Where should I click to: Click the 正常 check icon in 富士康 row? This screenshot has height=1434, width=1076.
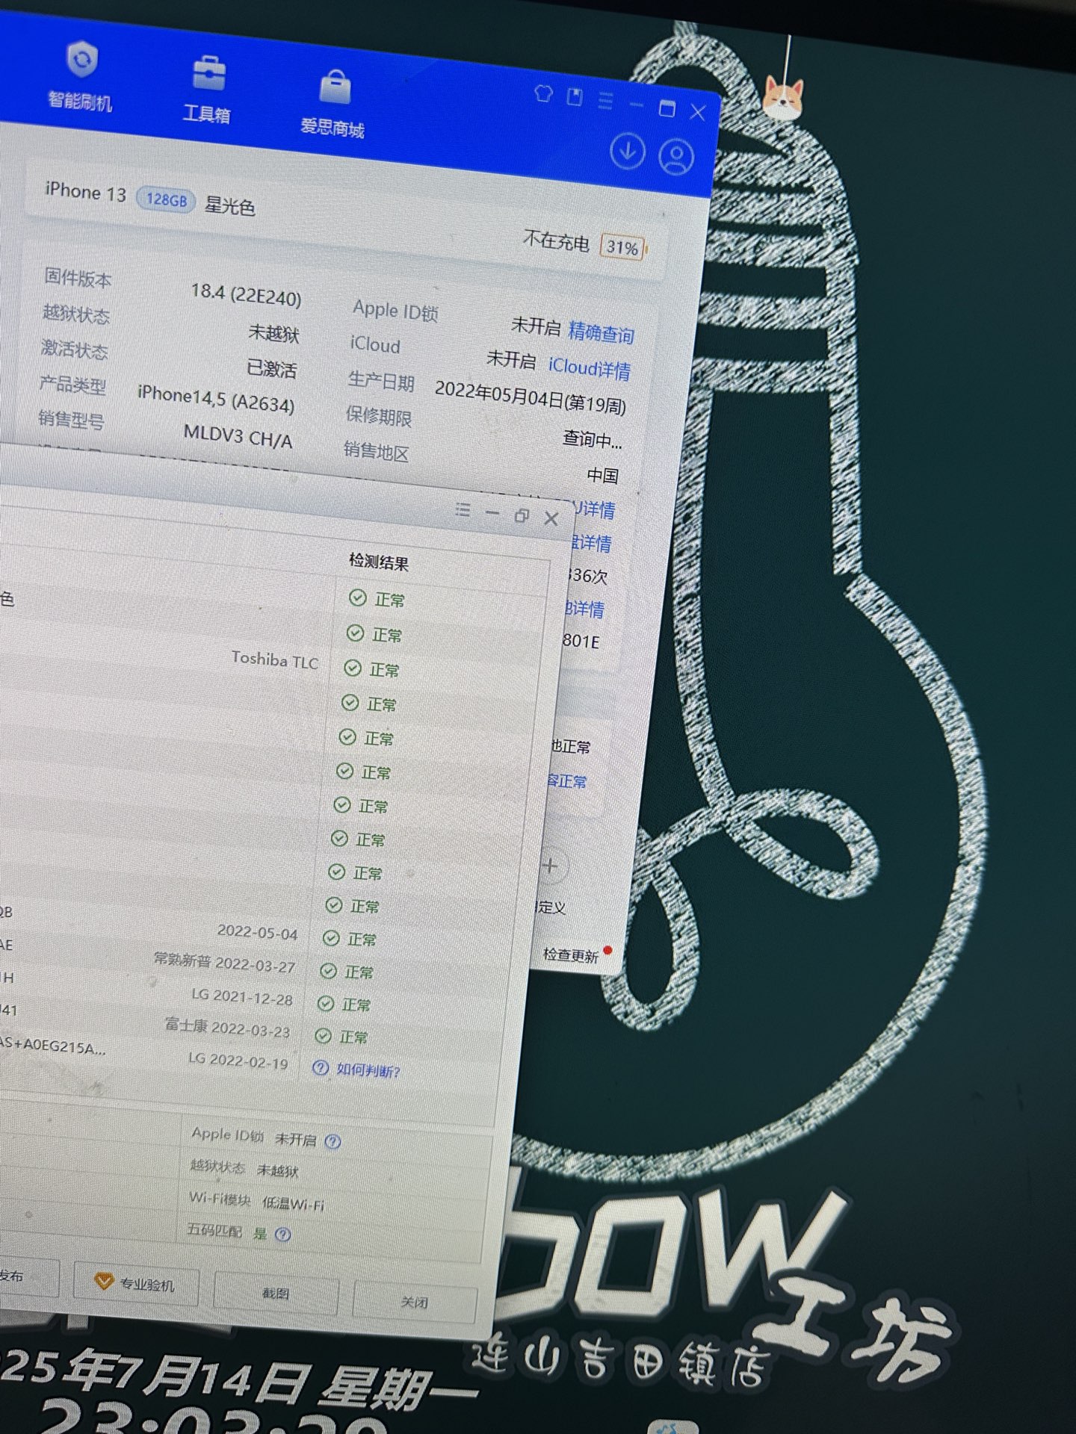tap(323, 1035)
